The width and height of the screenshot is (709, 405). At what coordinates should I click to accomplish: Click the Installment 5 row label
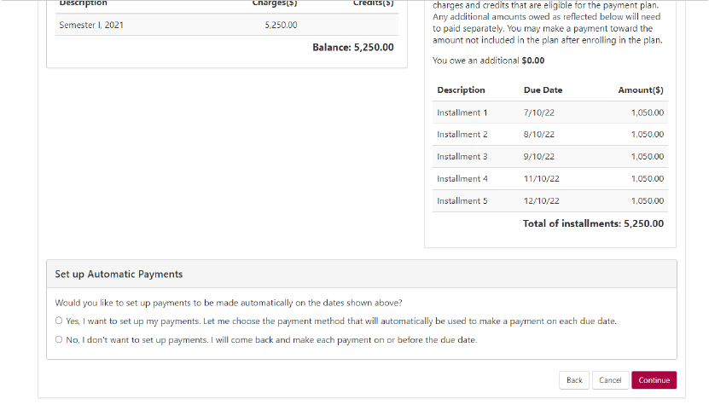(462, 201)
